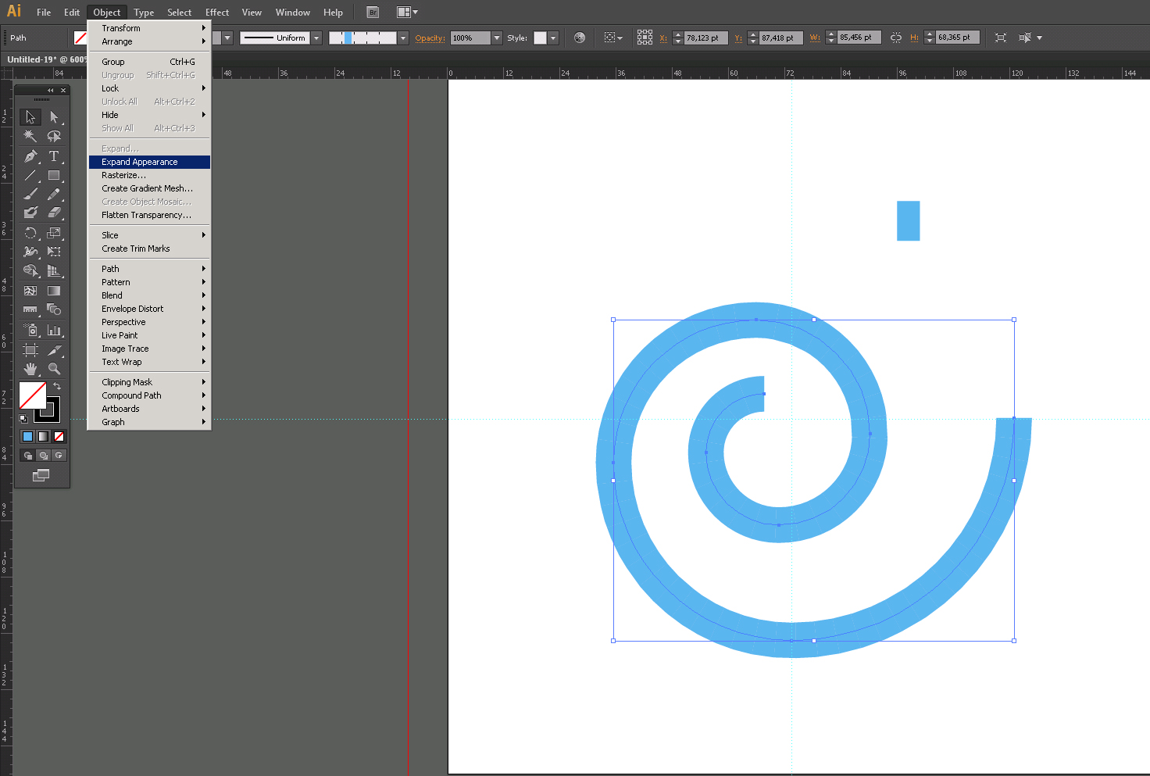Select the Scale tool
This screenshot has height=776, width=1150.
click(x=54, y=233)
